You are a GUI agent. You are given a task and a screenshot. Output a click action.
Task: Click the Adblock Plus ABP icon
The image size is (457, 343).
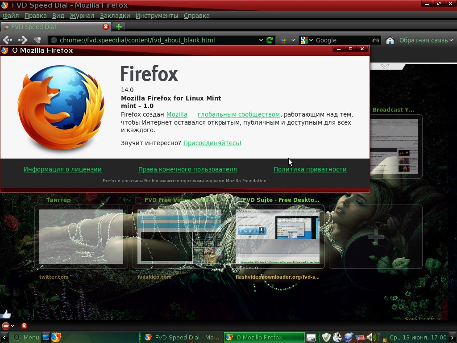coord(5,326)
